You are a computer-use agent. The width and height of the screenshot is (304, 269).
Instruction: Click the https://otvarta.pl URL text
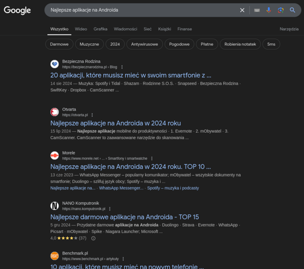(75, 115)
